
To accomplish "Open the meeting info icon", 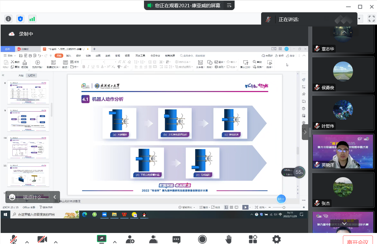I will [8, 19].
